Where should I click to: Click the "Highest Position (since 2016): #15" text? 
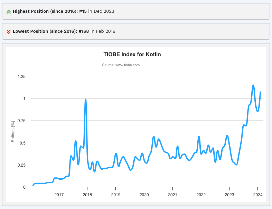(x=50, y=11)
